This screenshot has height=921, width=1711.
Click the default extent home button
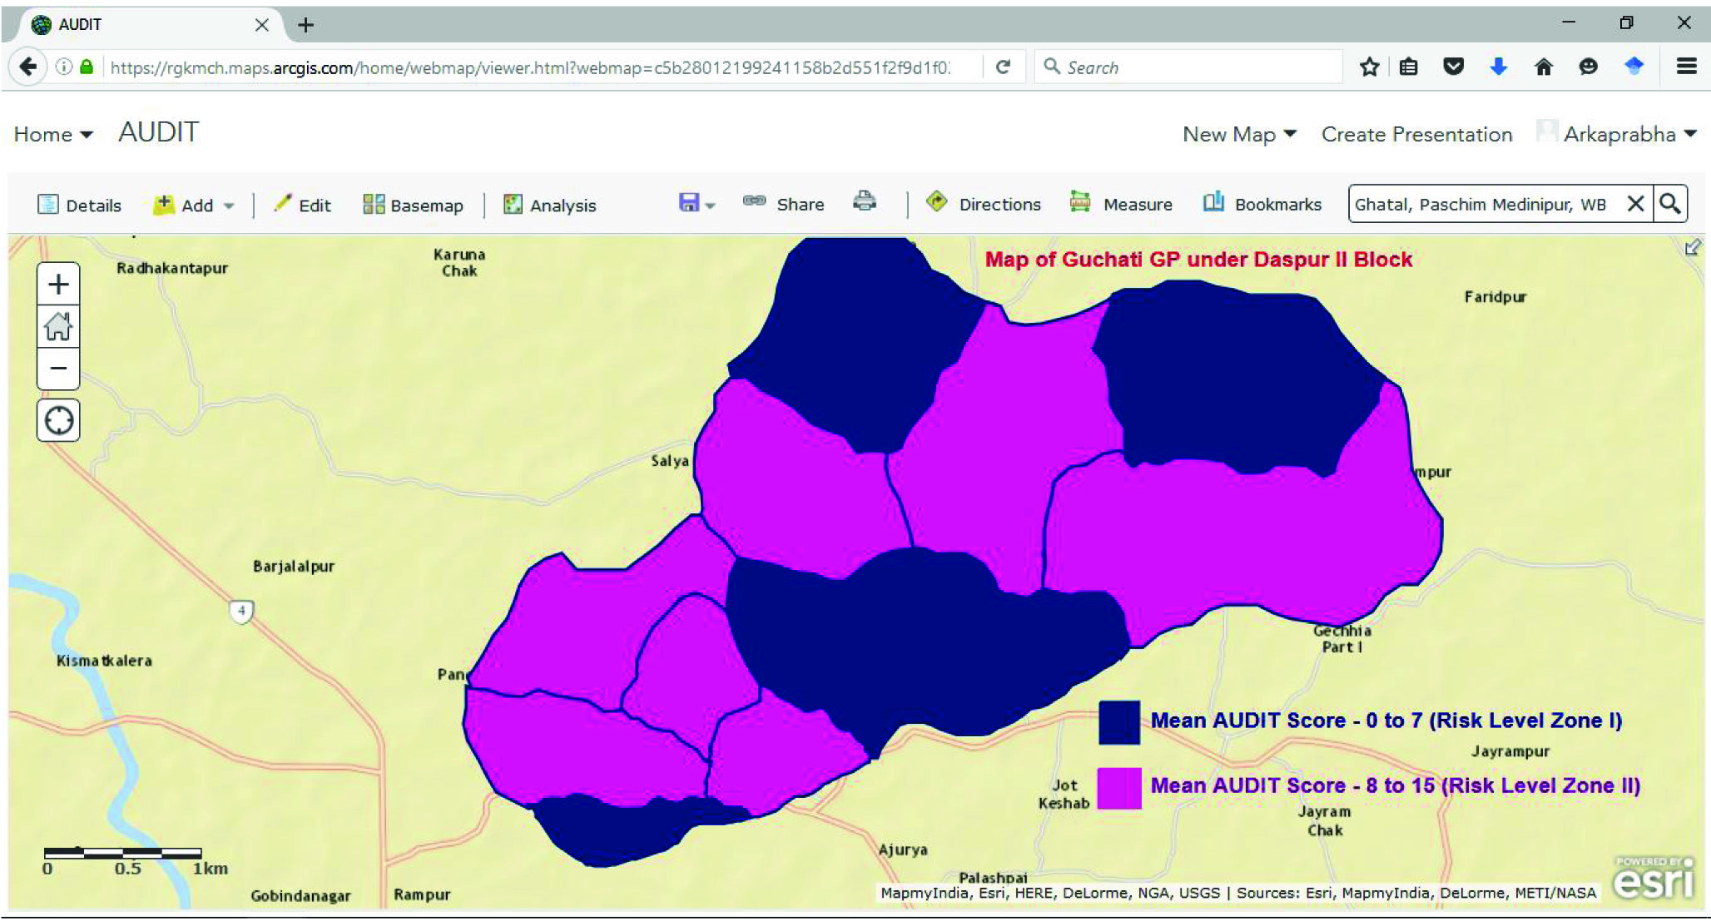(x=58, y=326)
